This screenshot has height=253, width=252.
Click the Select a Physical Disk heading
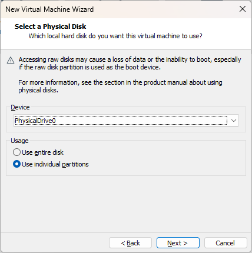[50, 26]
